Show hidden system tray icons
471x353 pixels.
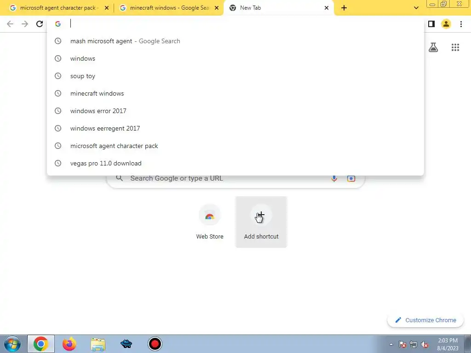click(x=391, y=344)
